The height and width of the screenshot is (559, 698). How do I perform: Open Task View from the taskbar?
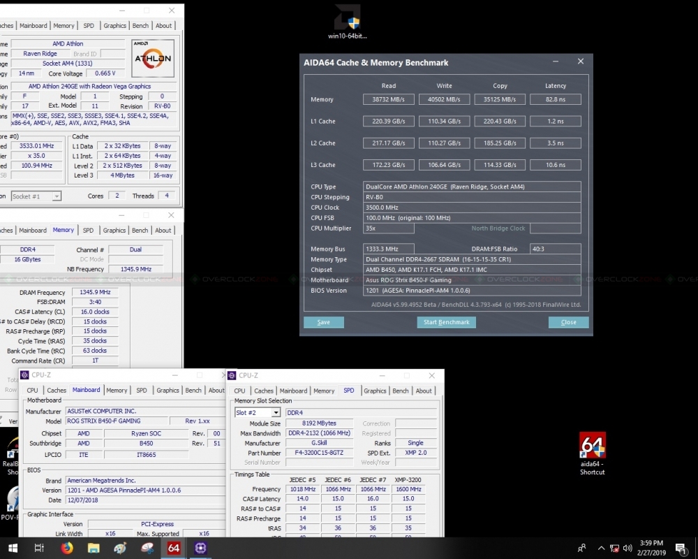click(40, 548)
